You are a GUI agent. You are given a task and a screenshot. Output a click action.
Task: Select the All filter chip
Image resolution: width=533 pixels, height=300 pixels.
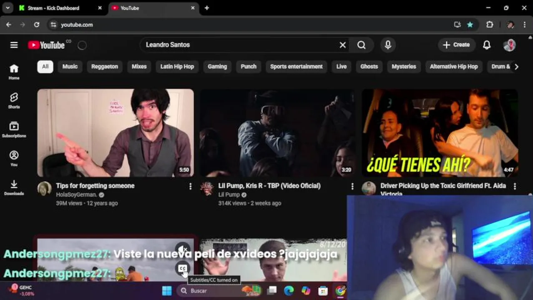[x=45, y=67]
